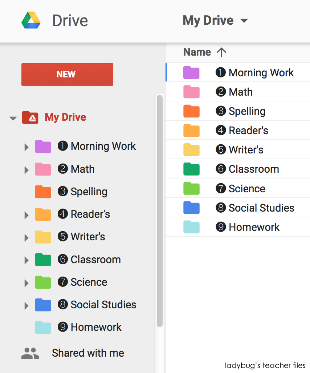310x373 pixels.
Task: Open Shared with me section
Action: point(88,353)
